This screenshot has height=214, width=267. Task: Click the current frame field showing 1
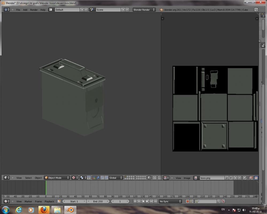(120, 201)
